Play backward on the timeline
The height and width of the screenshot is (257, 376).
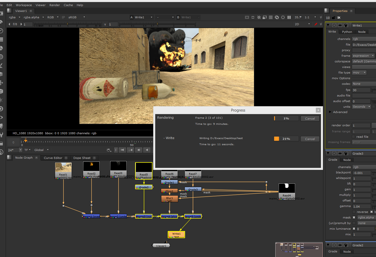click(x=147, y=150)
